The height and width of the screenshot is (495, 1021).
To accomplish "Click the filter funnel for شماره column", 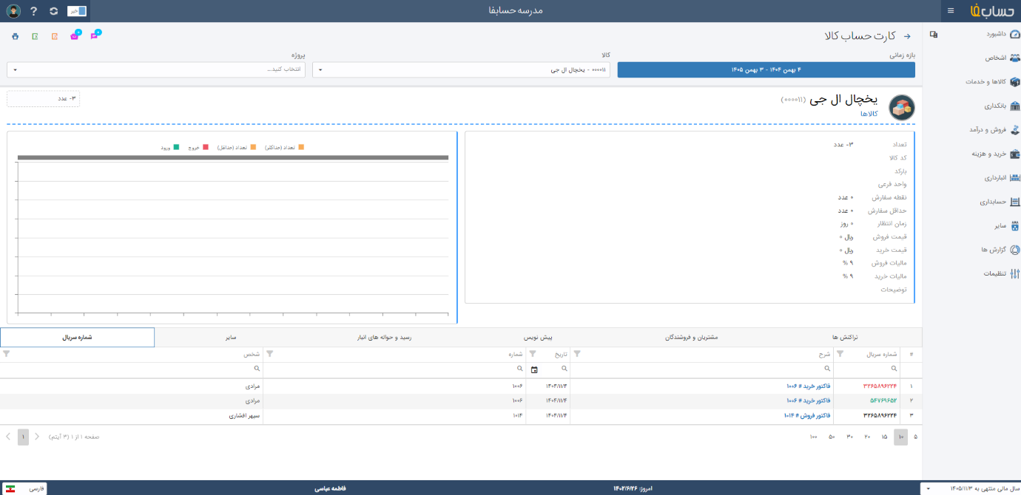I will coord(269,354).
